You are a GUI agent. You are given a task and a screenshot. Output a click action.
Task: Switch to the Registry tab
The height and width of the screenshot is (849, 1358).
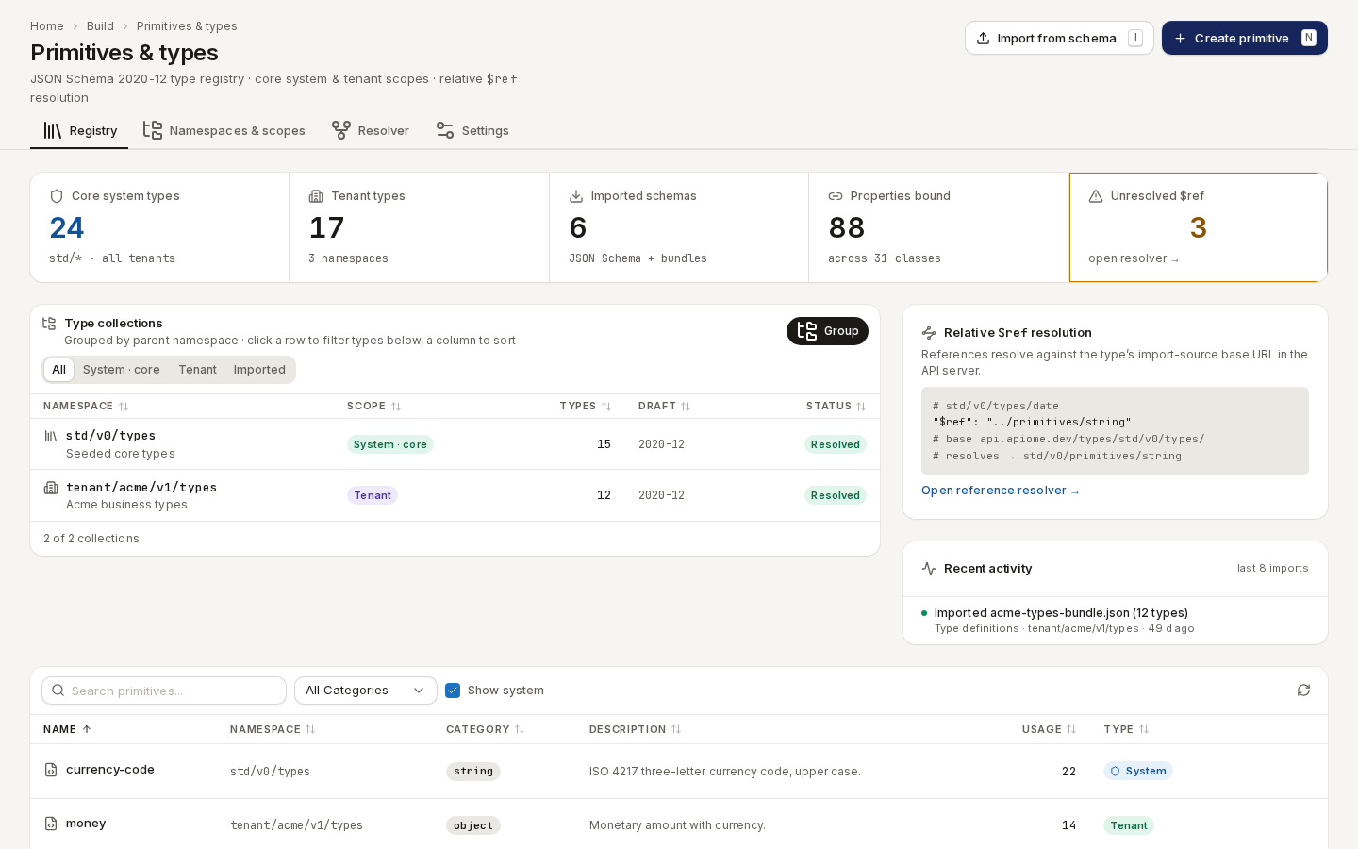click(79, 131)
